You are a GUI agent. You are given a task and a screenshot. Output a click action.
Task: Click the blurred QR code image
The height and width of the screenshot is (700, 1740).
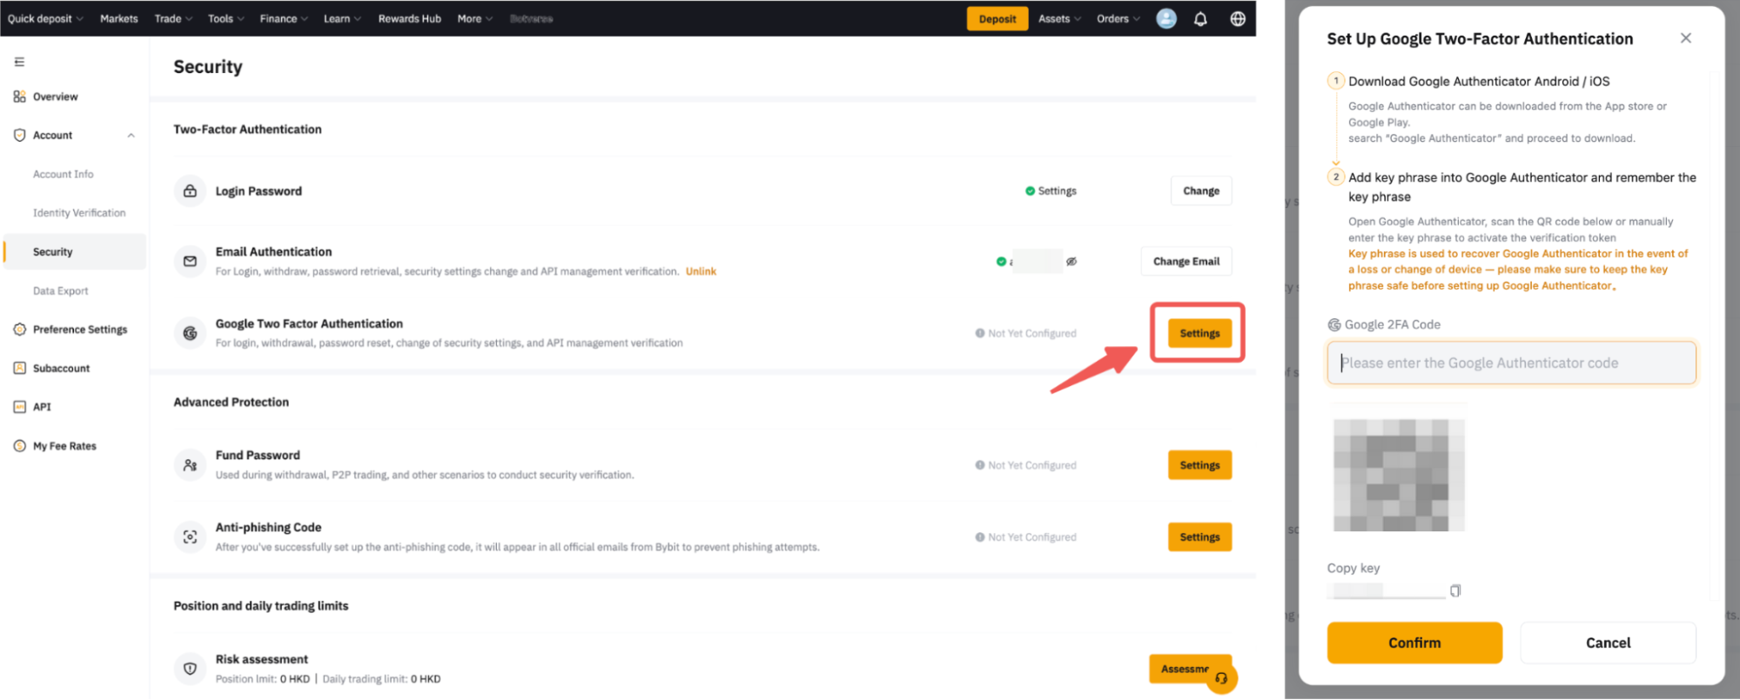1399,475
